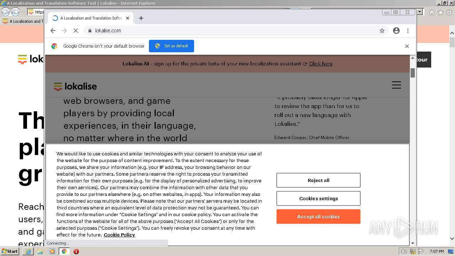Image resolution: width=455 pixels, height=256 pixels.
Task: Follow the 'Click here' Lokalise AI link
Action: coord(321,64)
